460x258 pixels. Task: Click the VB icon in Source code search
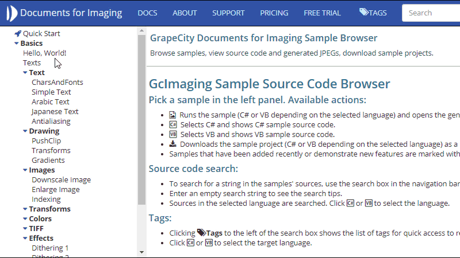click(369, 204)
